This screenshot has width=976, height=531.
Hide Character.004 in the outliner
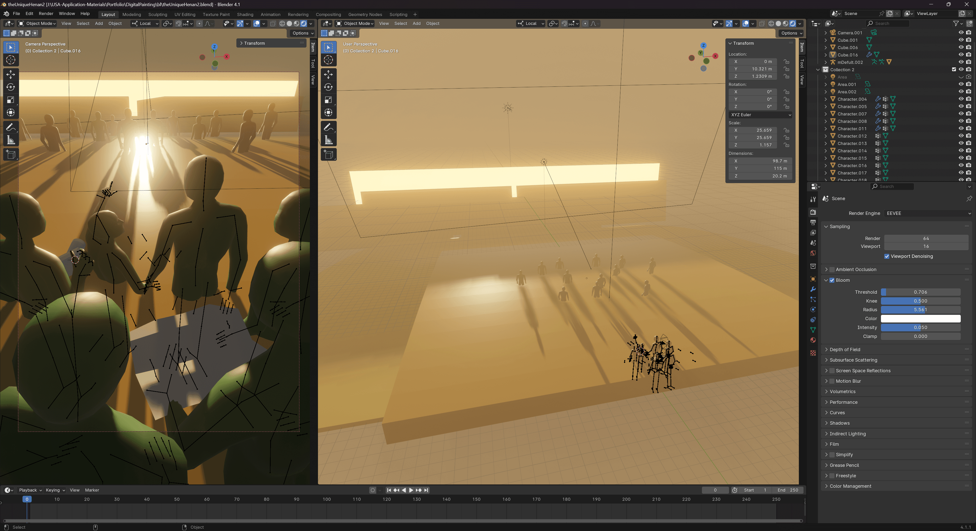click(x=961, y=99)
